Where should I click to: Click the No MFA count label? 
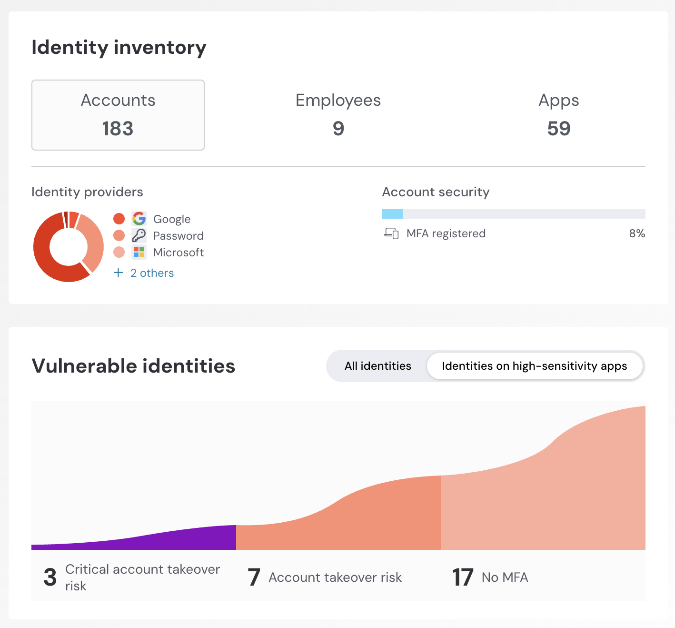coord(490,577)
